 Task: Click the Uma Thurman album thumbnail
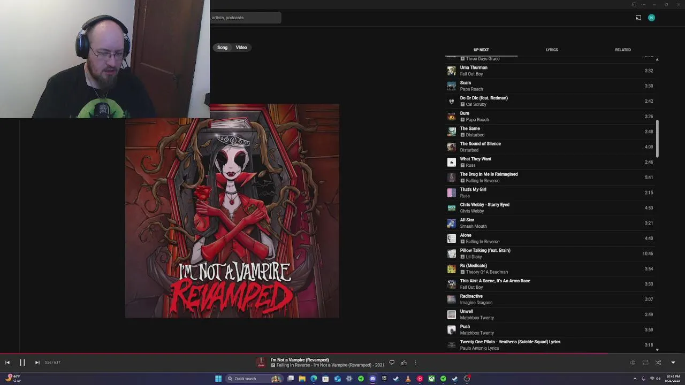click(452, 71)
